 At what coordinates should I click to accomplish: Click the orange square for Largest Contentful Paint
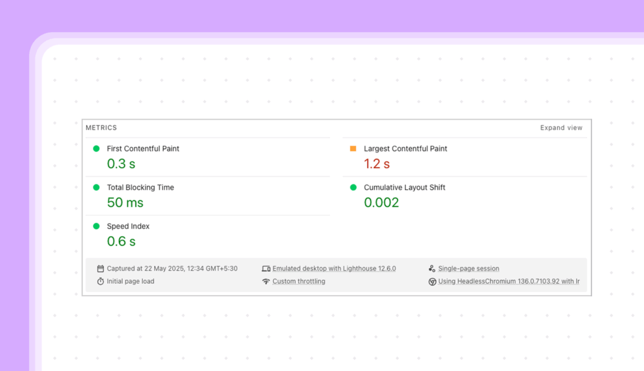(x=354, y=149)
